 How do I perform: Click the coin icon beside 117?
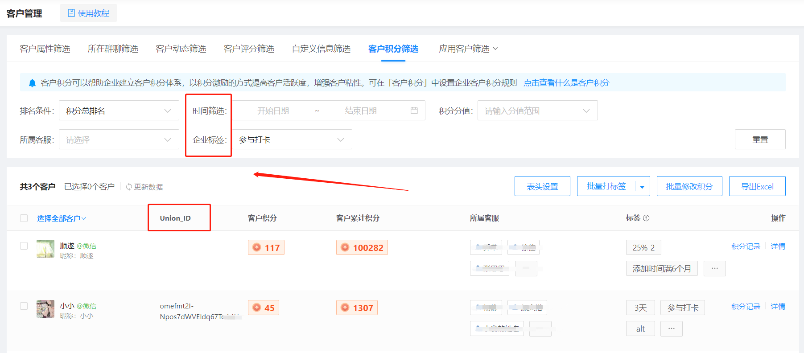point(257,247)
